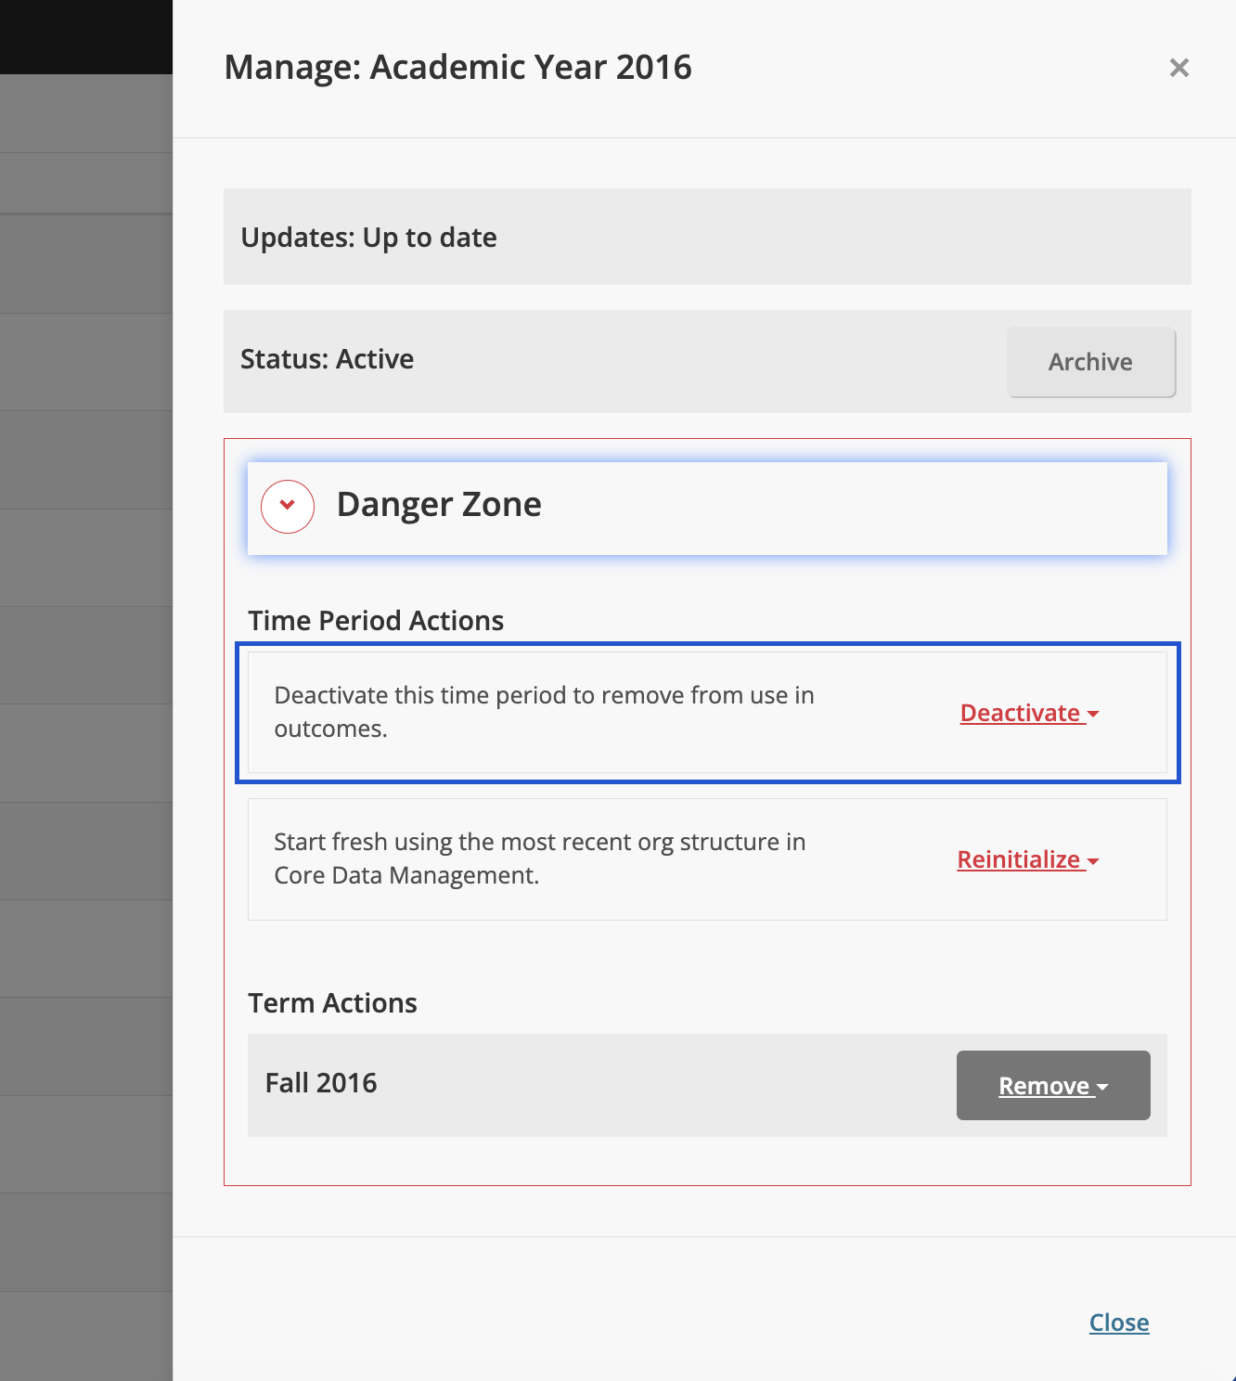Viewport: 1236px width, 1381px height.
Task: Click the Close link at the bottom
Action: coord(1118,1322)
